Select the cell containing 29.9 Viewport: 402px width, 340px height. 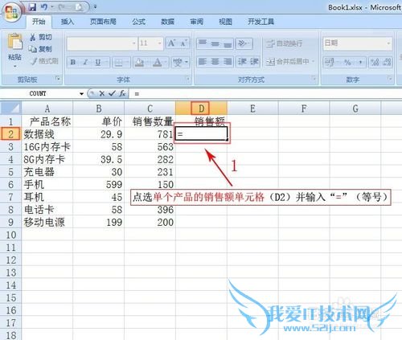tap(98, 134)
